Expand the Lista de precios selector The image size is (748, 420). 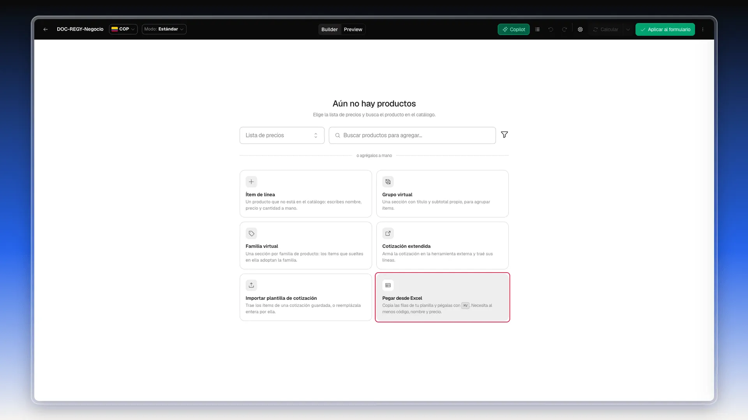[282, 135]
